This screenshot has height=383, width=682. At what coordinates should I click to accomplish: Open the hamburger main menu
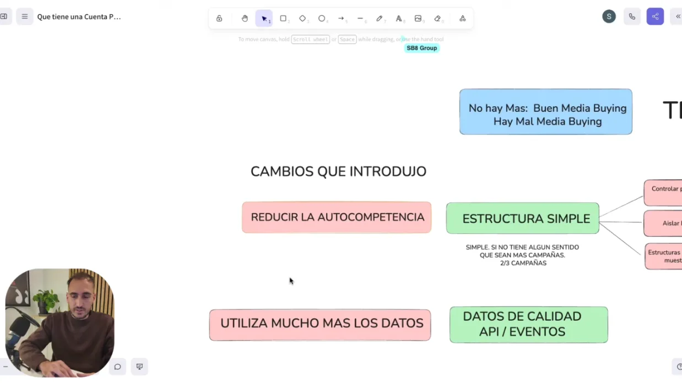[x=24, y=17]
